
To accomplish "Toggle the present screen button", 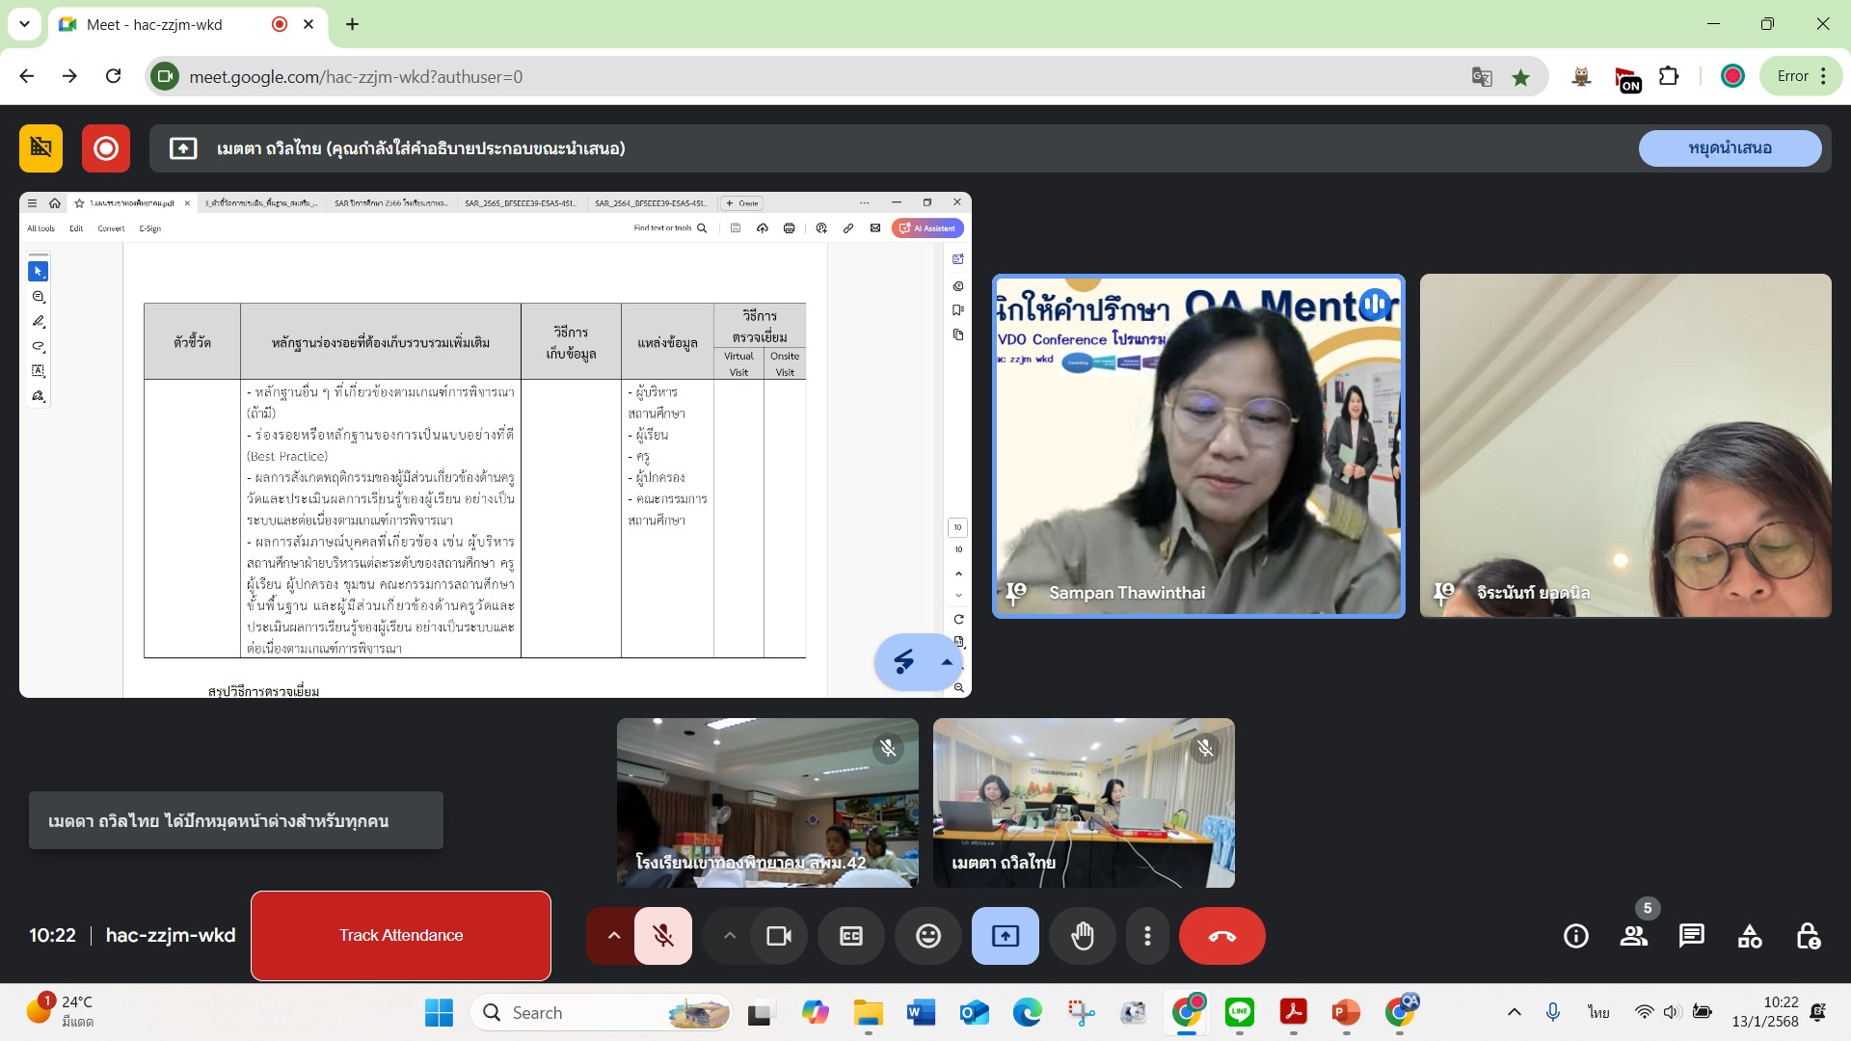I will click(x=1005, y=936).
